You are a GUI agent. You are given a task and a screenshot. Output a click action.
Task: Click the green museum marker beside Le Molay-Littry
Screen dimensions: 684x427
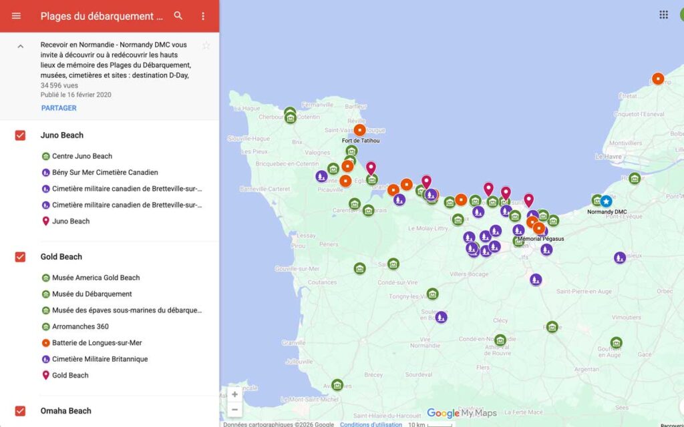tap(458, 220)
